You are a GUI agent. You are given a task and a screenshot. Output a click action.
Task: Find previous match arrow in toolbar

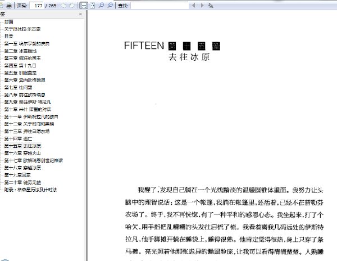[193, 6]
